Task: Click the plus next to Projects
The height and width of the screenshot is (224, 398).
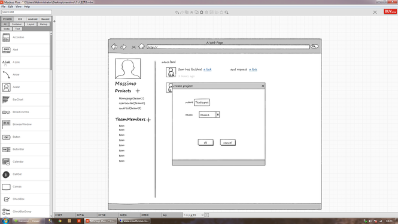Action: (x=138, y=91)
